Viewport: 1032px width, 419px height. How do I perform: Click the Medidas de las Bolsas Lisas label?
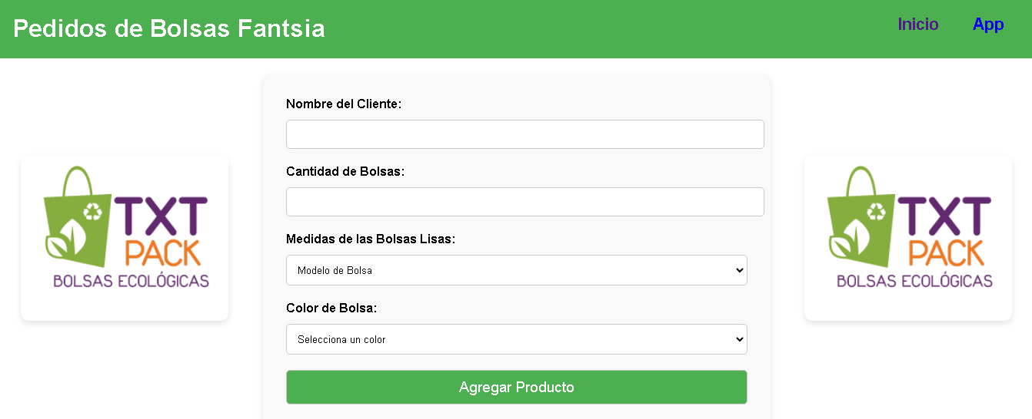click(371, 239)
